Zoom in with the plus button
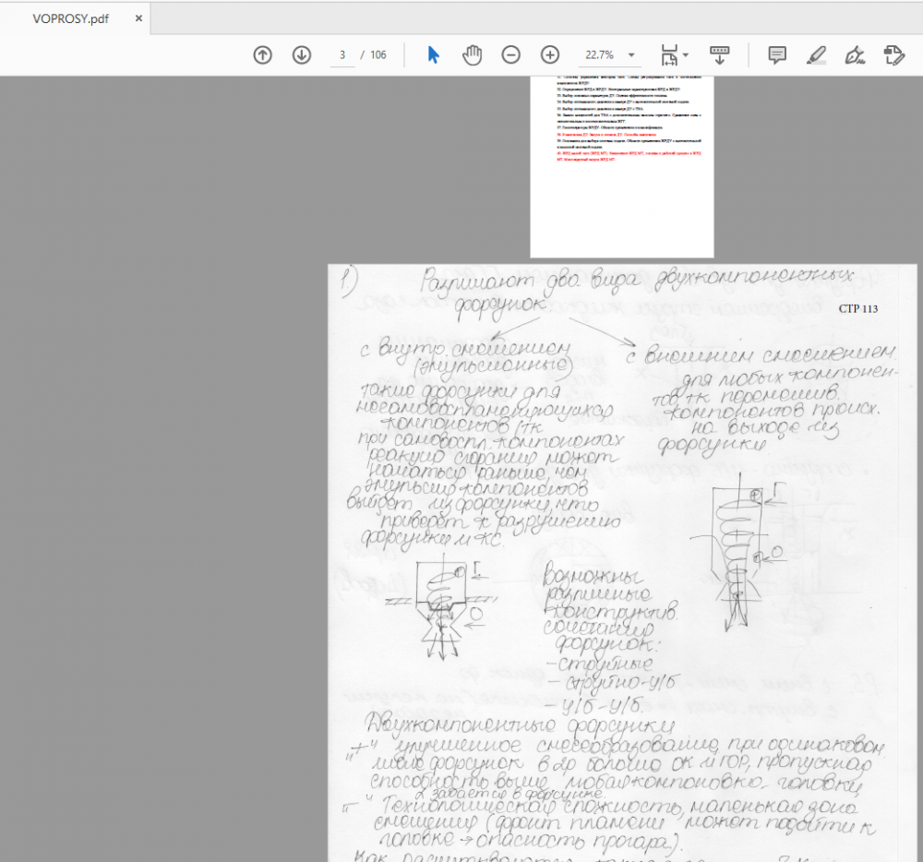Viewport: 923px width, 862px height. coord(550,55)
